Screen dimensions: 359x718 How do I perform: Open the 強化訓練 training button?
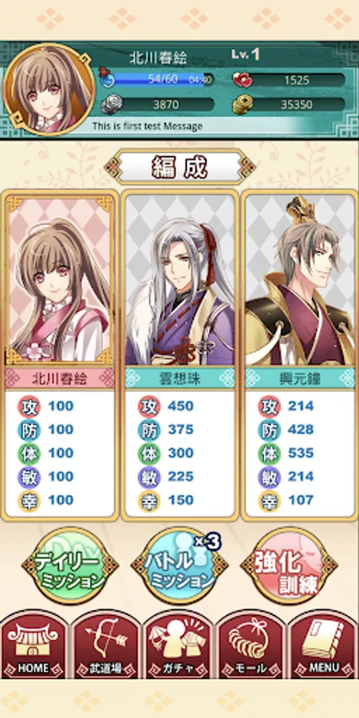[290, 566]
